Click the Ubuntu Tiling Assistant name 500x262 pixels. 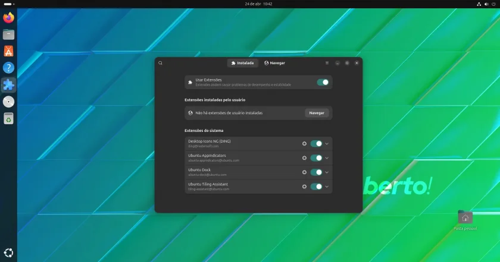tap(208, 184)
